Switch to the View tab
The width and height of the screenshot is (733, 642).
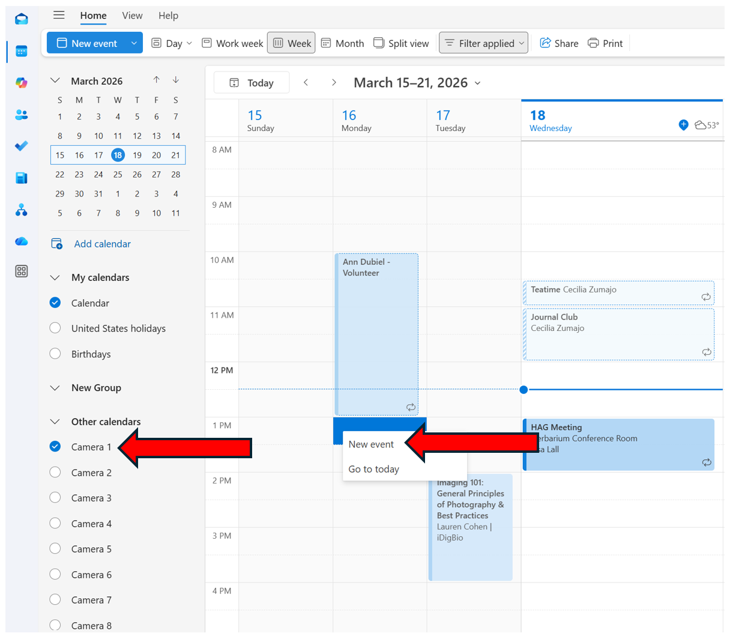point(132,16)
